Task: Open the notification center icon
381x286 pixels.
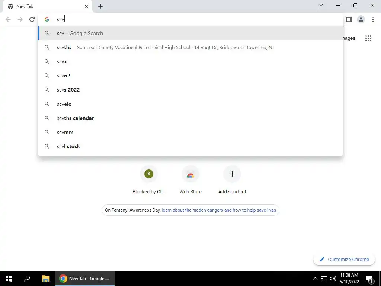Action: point(369,279)
